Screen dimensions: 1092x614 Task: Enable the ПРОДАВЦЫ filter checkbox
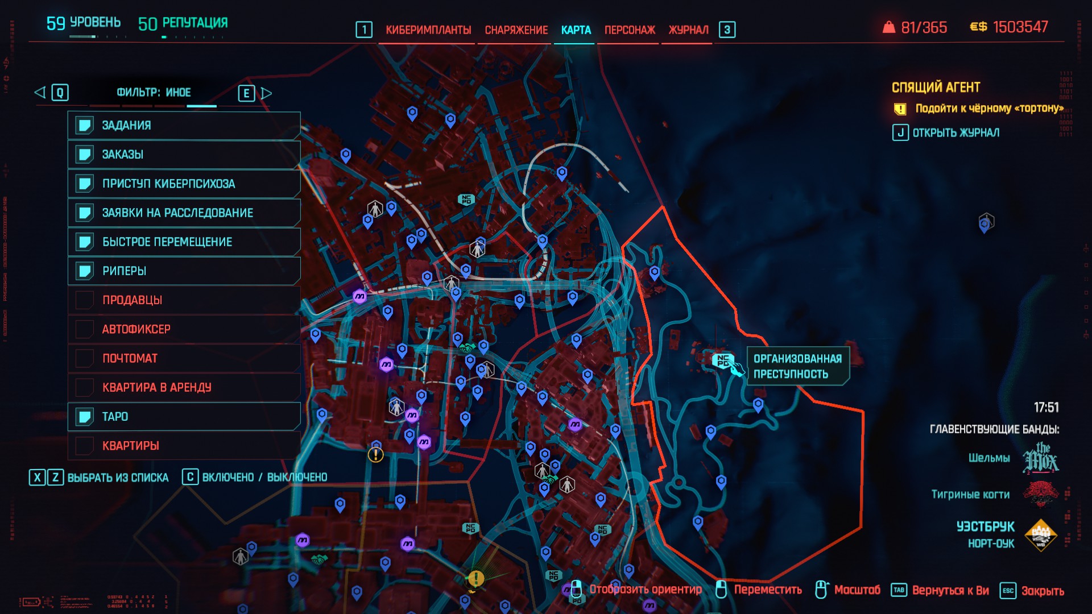click(85, 300)
